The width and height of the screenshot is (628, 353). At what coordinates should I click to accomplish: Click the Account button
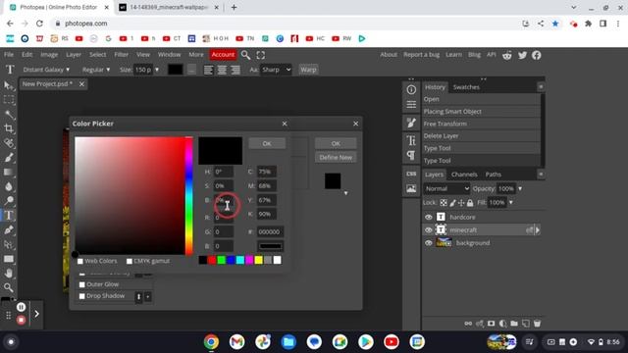tap(223, 55)
